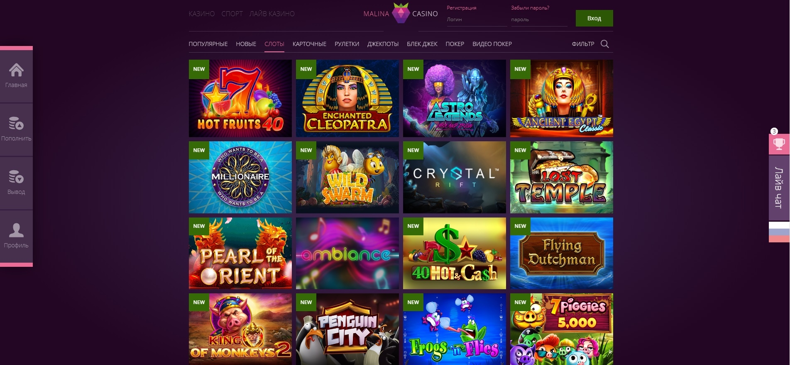Focus the Логин input field

(x=477, y=19)
